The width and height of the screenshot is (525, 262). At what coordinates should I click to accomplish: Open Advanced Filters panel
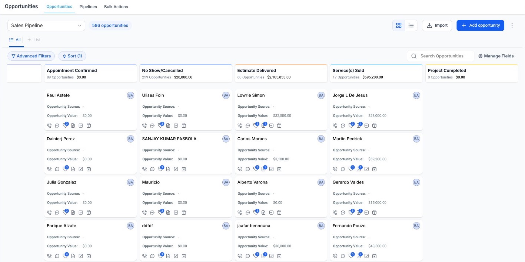point(31,56)
